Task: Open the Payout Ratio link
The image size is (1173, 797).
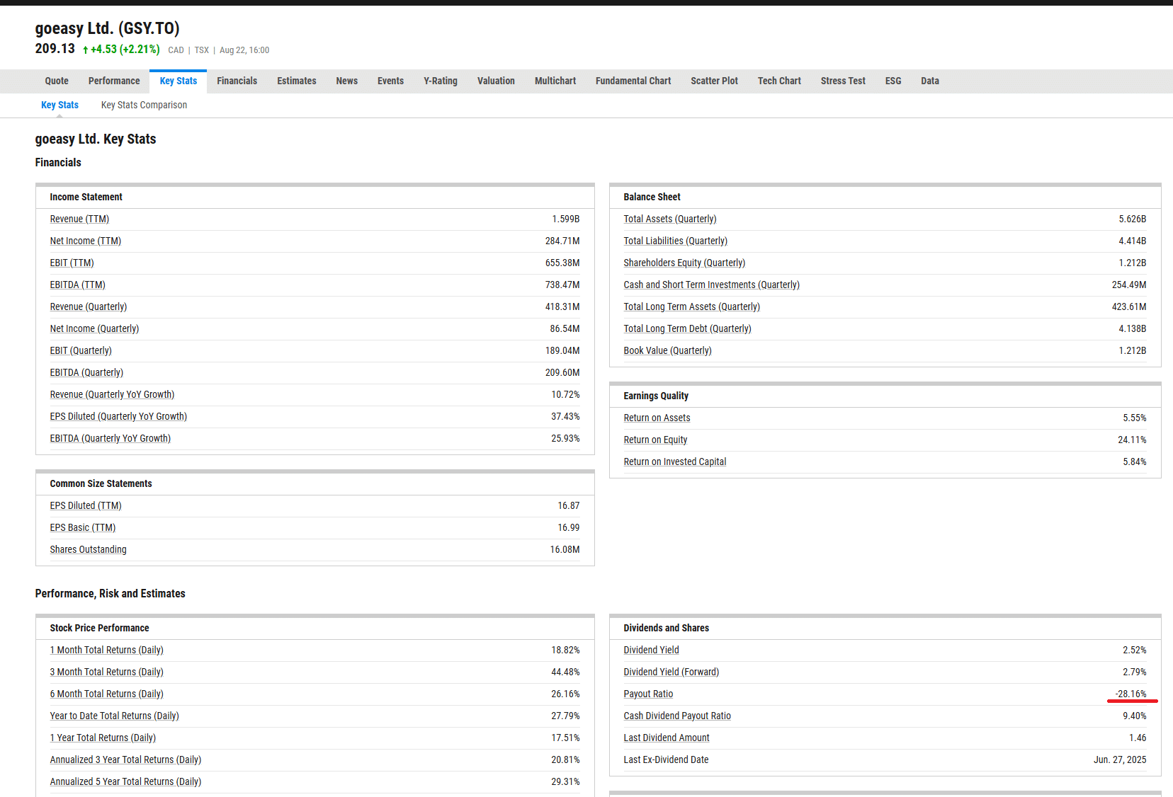Action: point(647,694)
